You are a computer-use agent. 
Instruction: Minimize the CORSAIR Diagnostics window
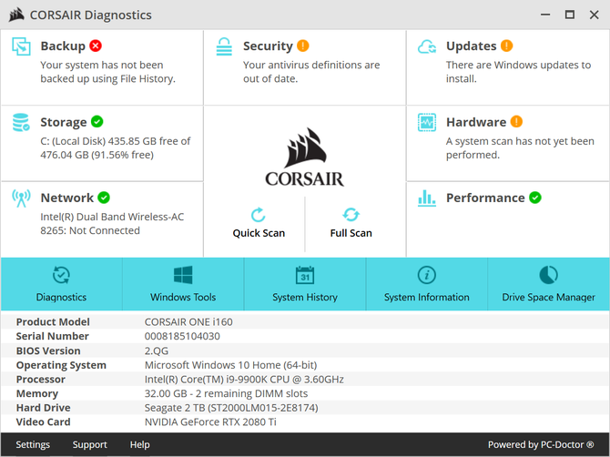pyautogui.click(x=545, y=15)
